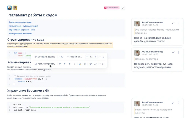Open more options on Помощь редактора comment
The image size is (192, 118).
[x=179, y=52]
